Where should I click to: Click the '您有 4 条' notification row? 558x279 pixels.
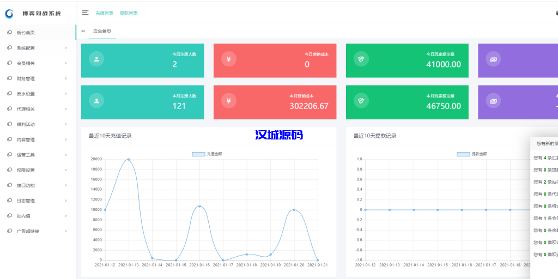click(x=545, y=157)
